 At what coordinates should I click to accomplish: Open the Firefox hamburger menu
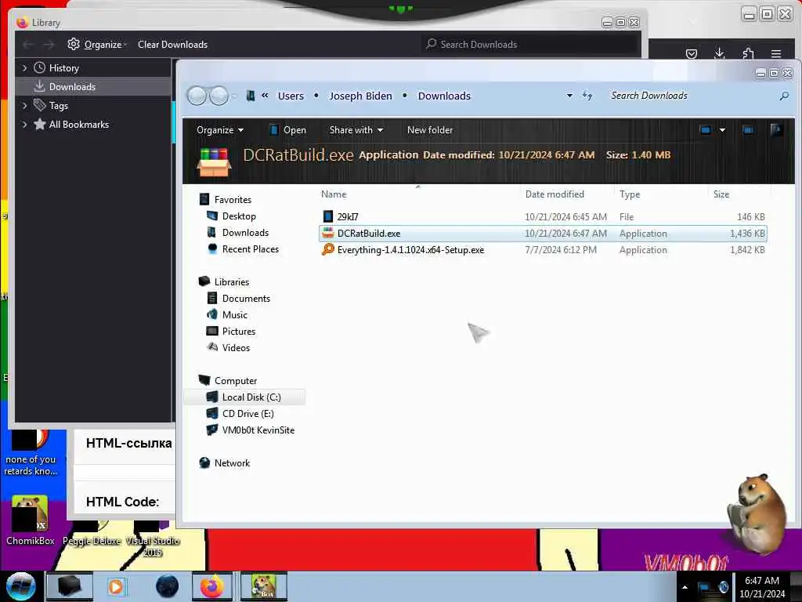point(776,54)
